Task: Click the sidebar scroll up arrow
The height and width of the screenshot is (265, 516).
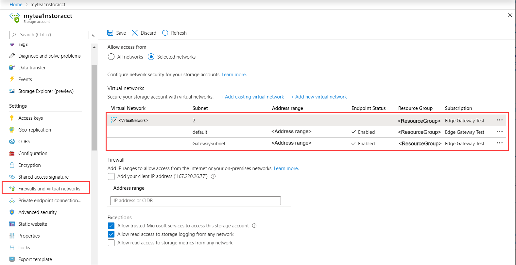Action: [95, 47]
